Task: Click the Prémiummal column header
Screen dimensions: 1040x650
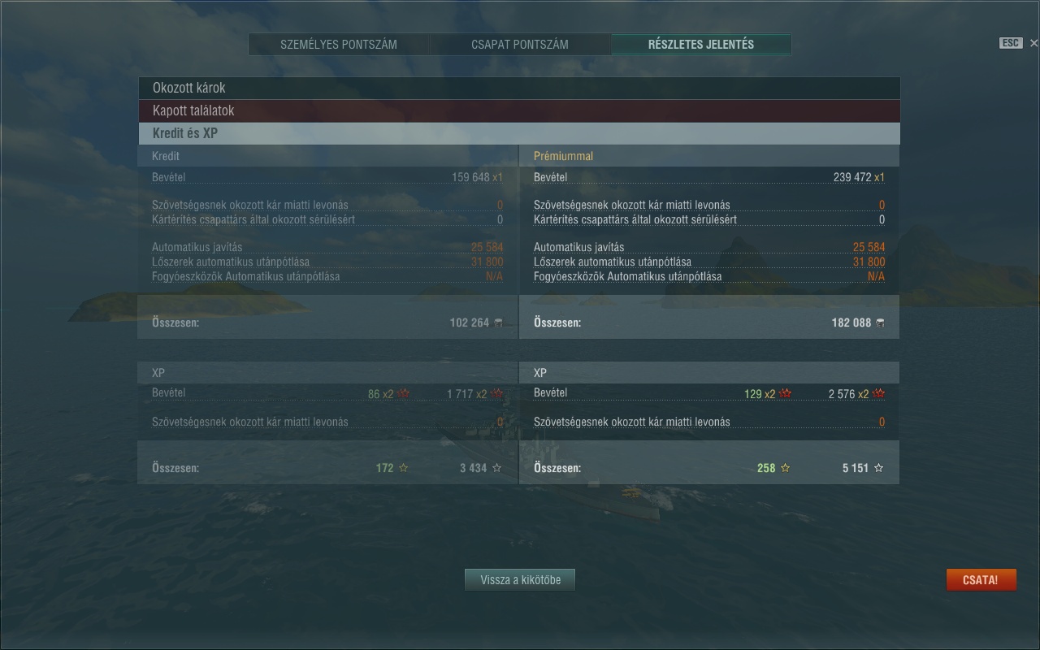Action: [x=563, y=156]
